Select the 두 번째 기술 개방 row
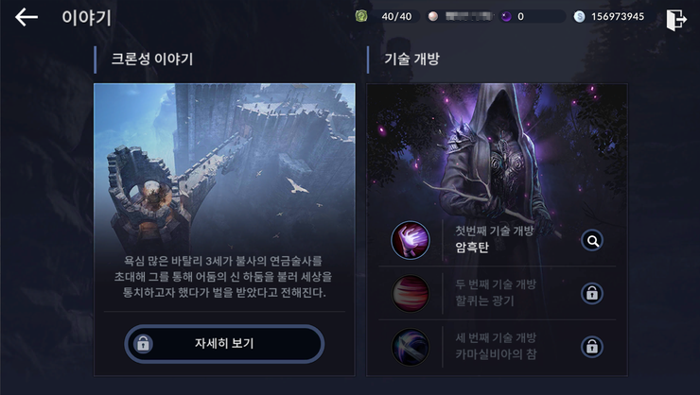 tap(497, 293)
